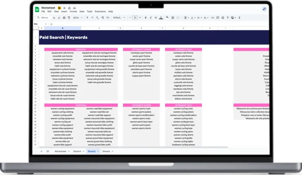Screen dimensions: 302x175
Task: Open the fill color picker
Action: click(x=167, y=18)
